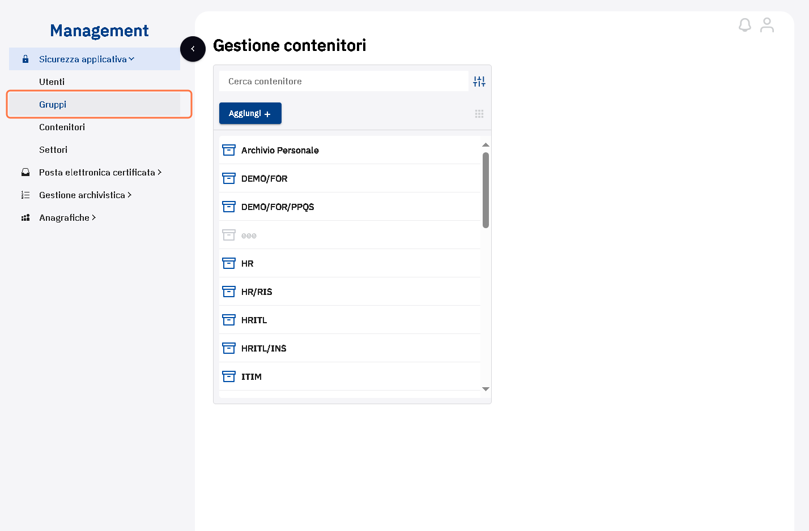
Task: Expand the Posta elettronica certificata menu
Action: pos(95,172)
